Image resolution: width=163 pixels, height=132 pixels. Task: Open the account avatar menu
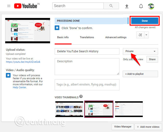151,6
